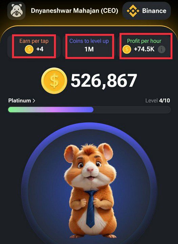The image size is (178, 244).
Task: Select the Coins to level up card
Action: pos(89,46)
